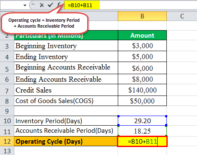Select the $5,000 amount cell
Image resolution: width=197 pixels, height=155 pixels.
tap(142, 57)
